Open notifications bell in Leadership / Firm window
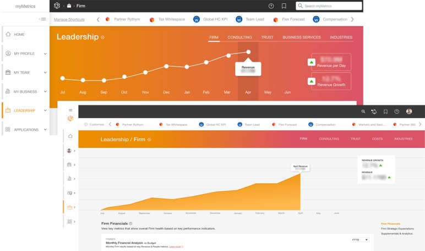 [x=374, y=111]
